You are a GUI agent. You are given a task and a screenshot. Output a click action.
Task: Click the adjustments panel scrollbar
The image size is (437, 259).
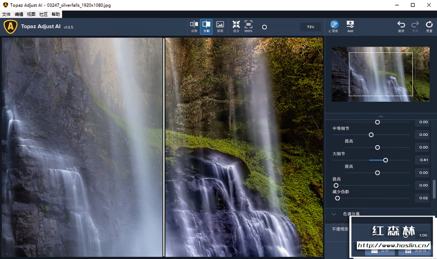[434, 189]
